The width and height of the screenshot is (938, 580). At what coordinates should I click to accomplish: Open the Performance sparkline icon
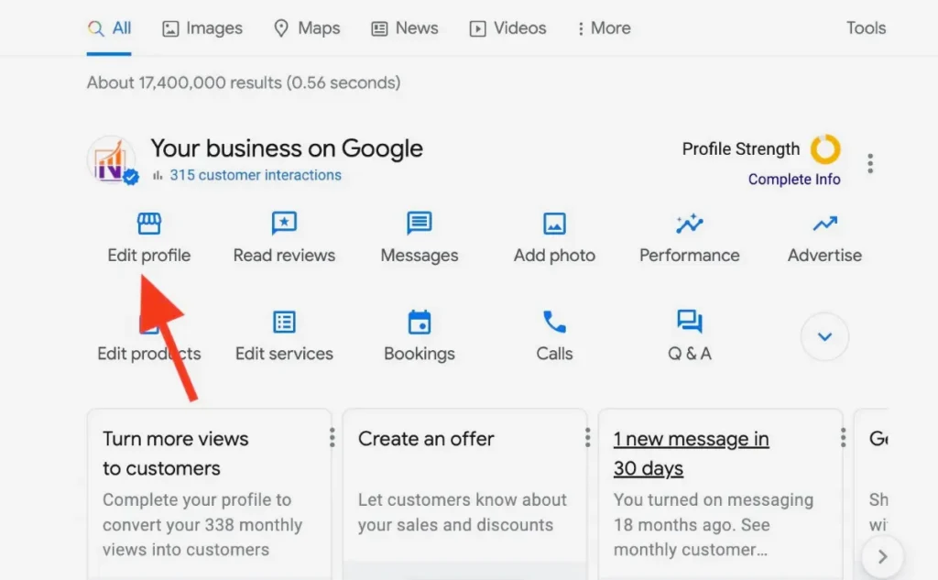tap(690, 224)
